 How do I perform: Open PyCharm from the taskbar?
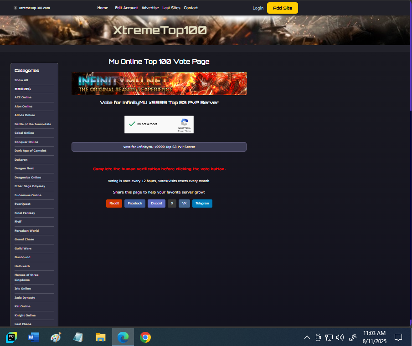pos(11,337)
